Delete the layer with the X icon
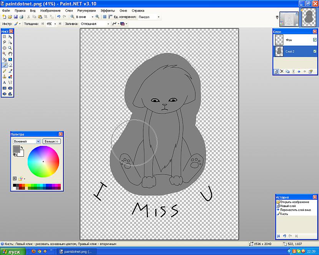Screen dimensions: 319x255 tap(282, 71)
